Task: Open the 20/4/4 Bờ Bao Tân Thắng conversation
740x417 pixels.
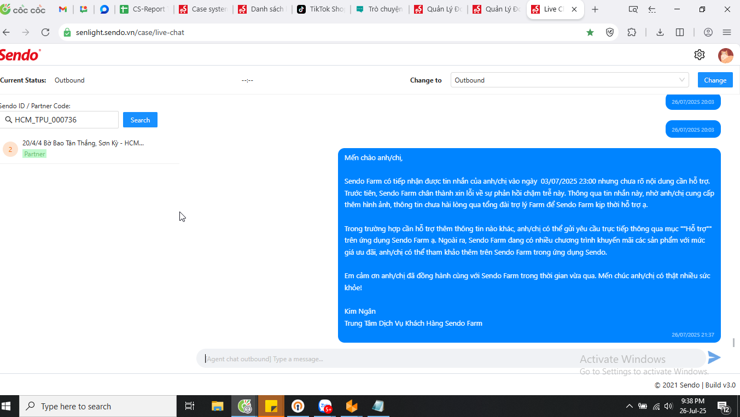Action: pyautogui.click(x=89, y=148)
